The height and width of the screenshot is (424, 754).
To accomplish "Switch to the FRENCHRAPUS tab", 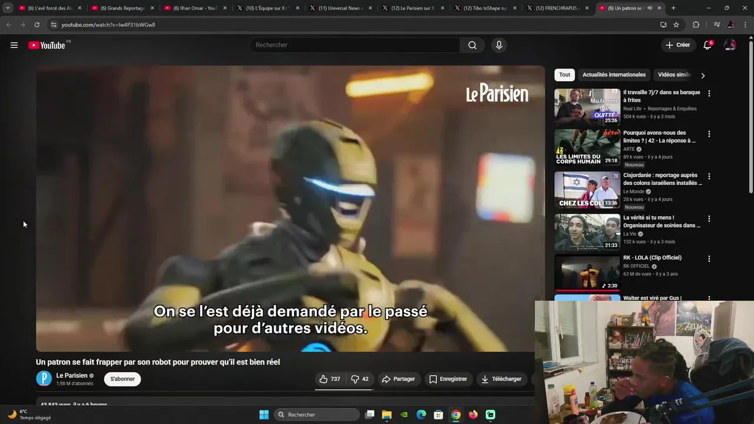I will (558, 8).
